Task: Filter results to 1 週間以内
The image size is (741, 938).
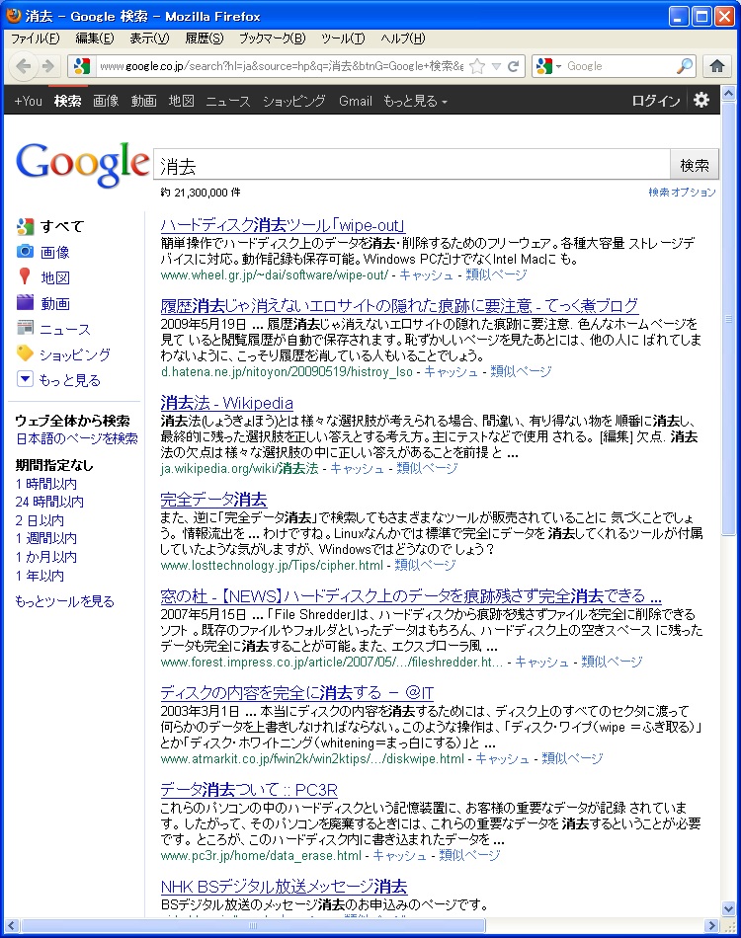Action: coord(46,538)
